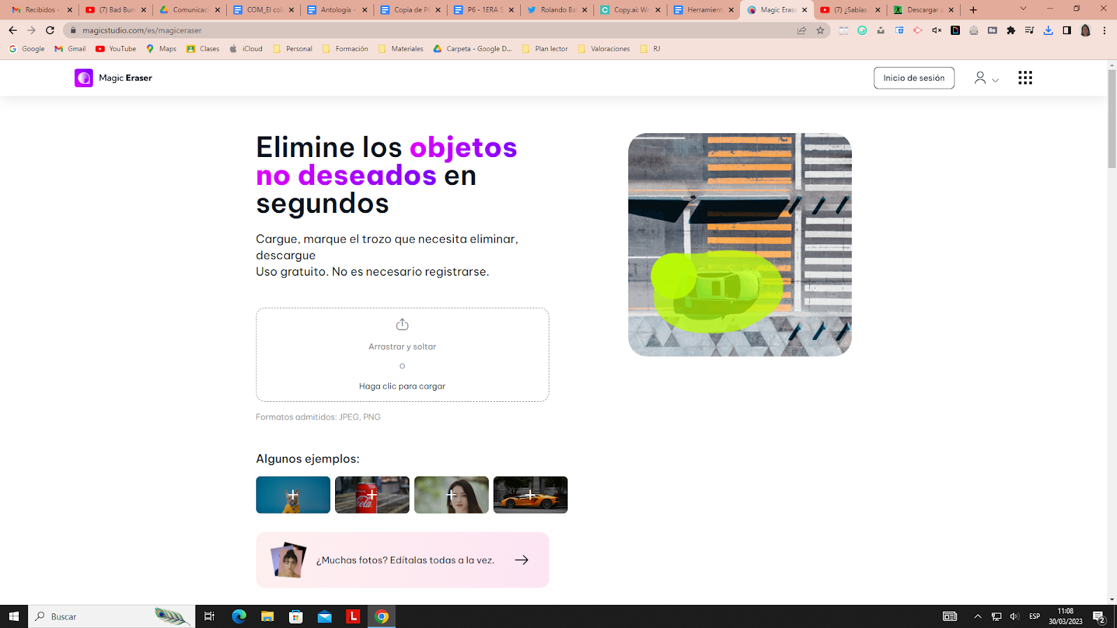Bookmark this page with the star icon
Viewport: 1117px width, 628px height.
(820, 31)
